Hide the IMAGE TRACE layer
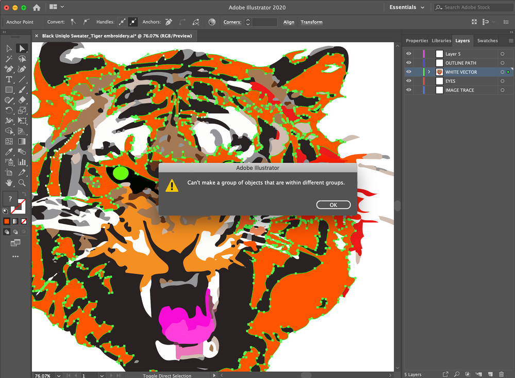This screenshot has width=515, height=378. (408, 90)
